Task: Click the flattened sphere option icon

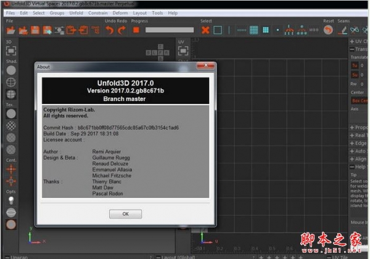Action: click(11, 212)
